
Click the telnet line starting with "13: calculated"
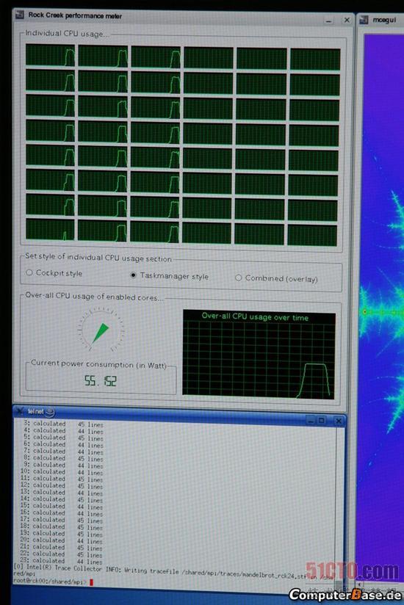(62, 493)
